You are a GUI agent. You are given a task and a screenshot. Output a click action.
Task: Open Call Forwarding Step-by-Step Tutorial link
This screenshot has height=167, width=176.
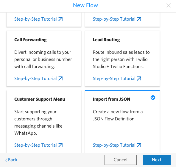[38, 79]
